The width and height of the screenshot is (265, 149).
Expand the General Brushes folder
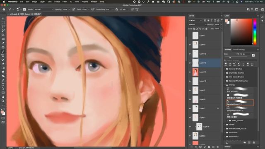click(225, 69)
